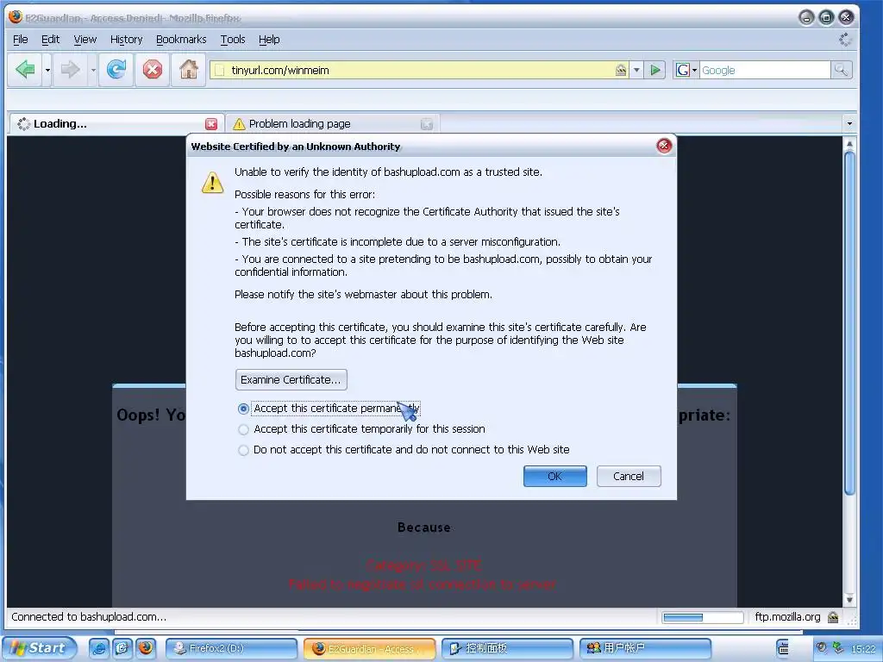Open the Help menu
Viewport: 883px width, 662px height.
click(x=269, y=40)
